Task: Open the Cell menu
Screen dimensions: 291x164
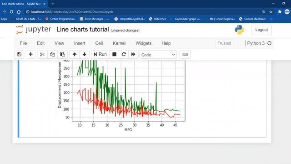Action: coord(99,43)
